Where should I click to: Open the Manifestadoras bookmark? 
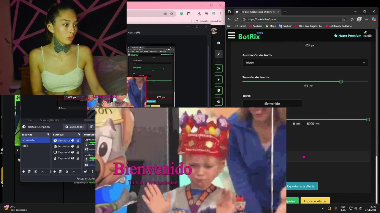tap(338, 26)
